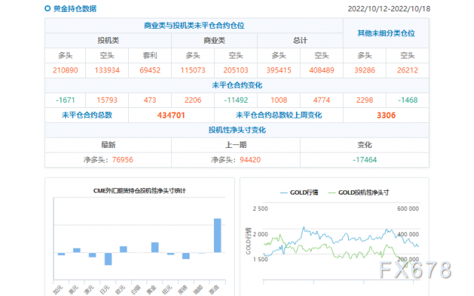The width and height of the screenshot is (474, 296).
Task: Click arbitrage value 69452
Action: coord(150,70)
